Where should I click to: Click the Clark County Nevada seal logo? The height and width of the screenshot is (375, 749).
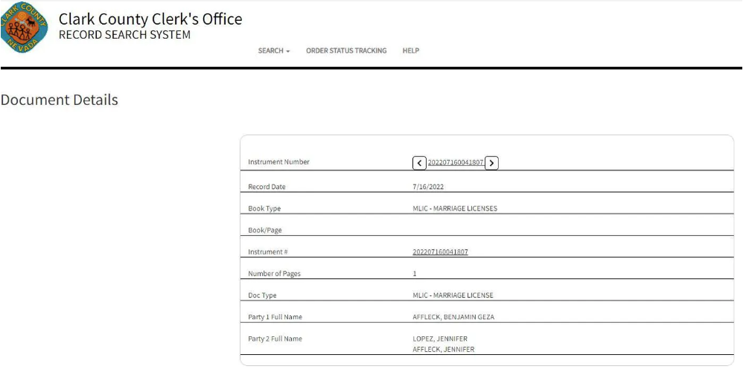click(x=25, y=27)
